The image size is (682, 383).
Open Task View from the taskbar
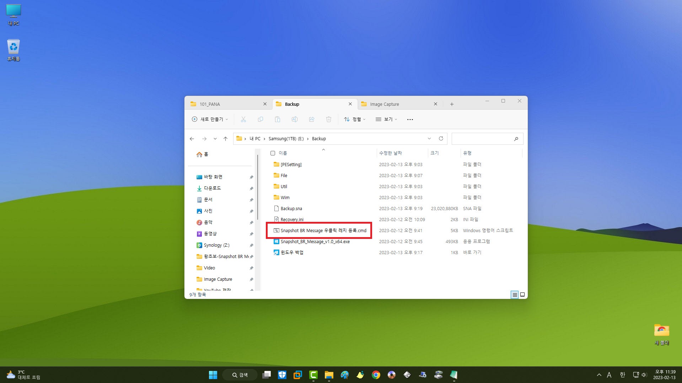(x=267, y=375)
